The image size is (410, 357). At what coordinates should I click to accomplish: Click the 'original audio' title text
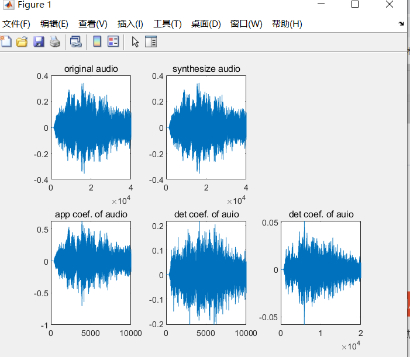(x=91, y=69)
